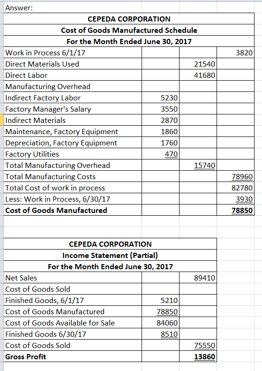The height and width of the screenshot is (371, 262).
Task: Click 78850 in the income statement
Action: 167,311
